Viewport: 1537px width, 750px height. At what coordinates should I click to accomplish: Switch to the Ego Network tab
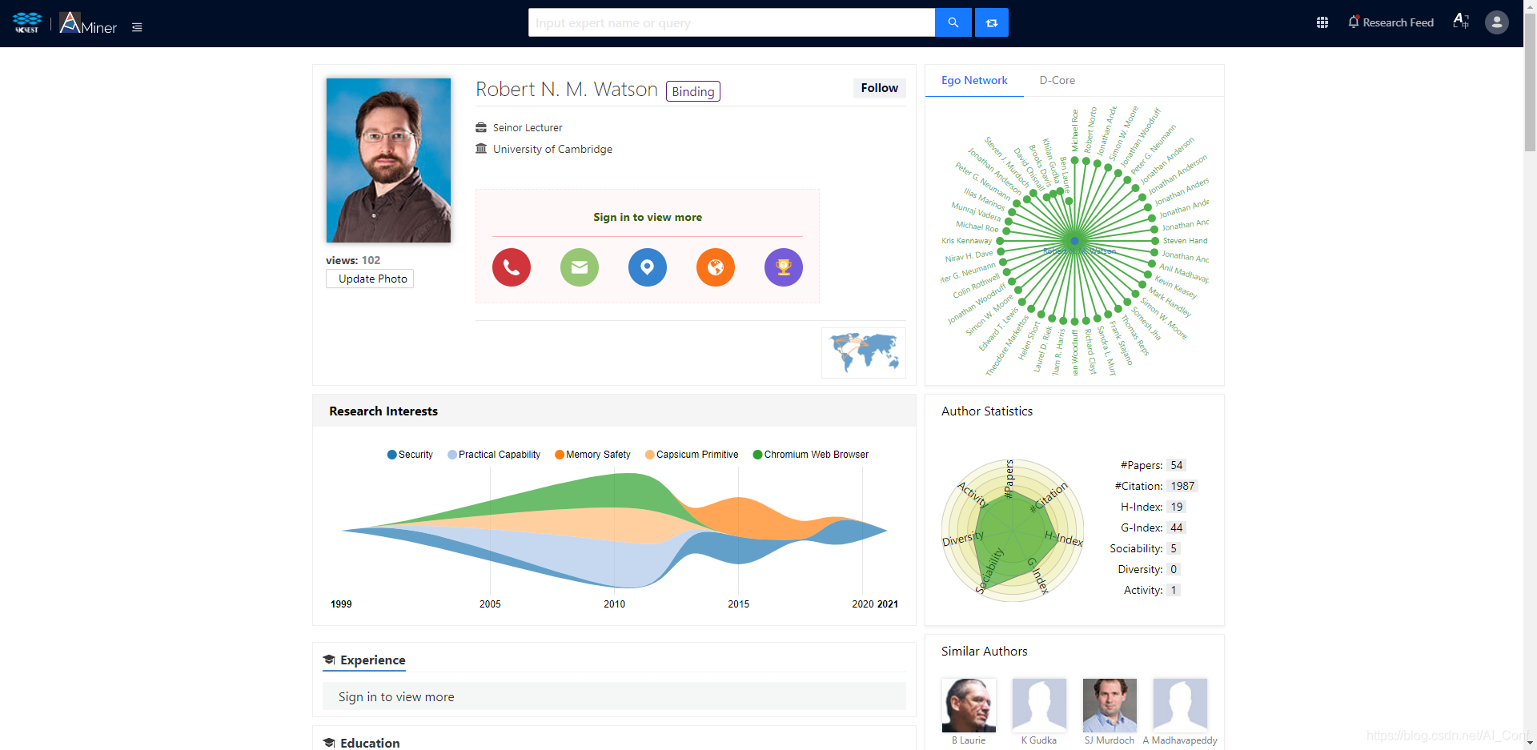pos(974,80)
